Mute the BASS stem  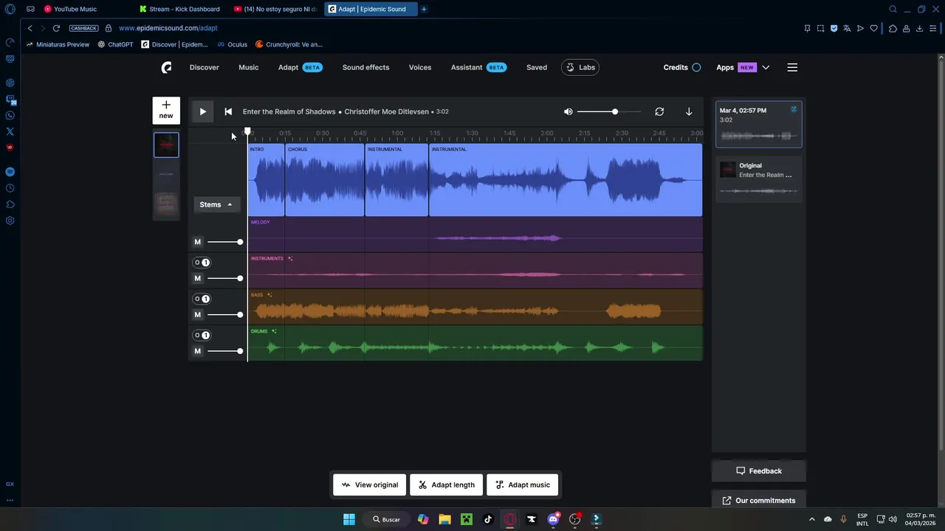pos(197,315)
